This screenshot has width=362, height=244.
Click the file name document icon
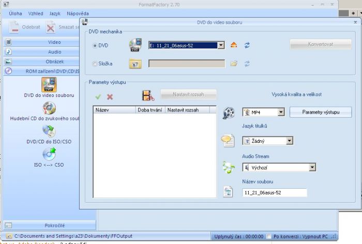[228, 192]
